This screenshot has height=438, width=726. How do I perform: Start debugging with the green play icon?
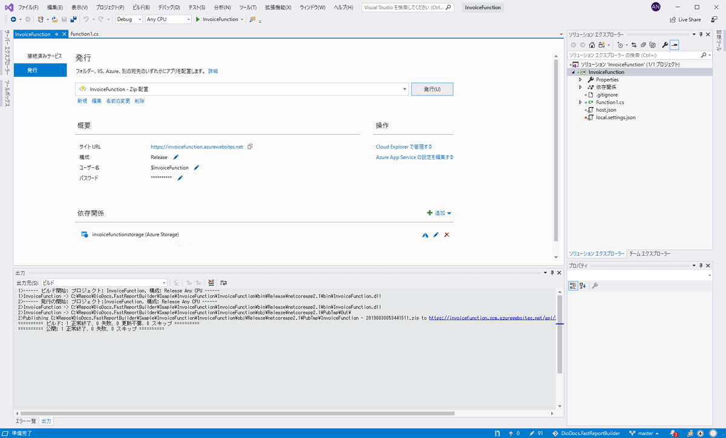click(x=198, y=19)
